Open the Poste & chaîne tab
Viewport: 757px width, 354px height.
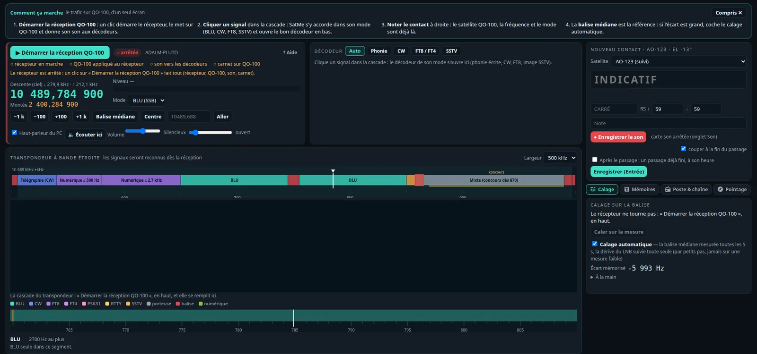686,189
